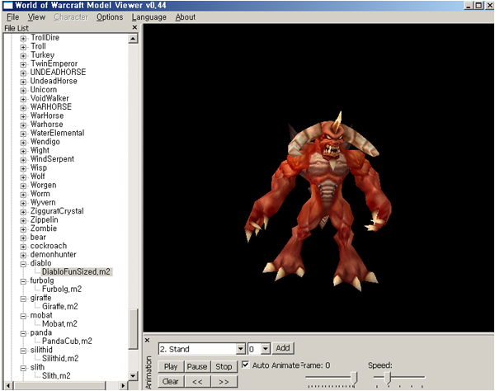Click the About menu item
This screenshot has width=495, height=391.
tap(186, 16)
